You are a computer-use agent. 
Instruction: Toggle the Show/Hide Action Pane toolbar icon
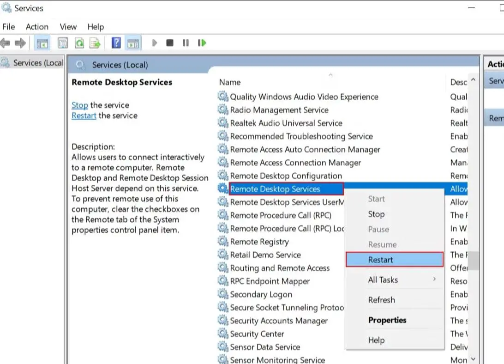point(133,43)
